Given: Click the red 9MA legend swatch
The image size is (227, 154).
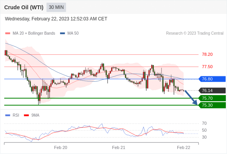Looking at the screenshot, I should [x=26, y=115].
